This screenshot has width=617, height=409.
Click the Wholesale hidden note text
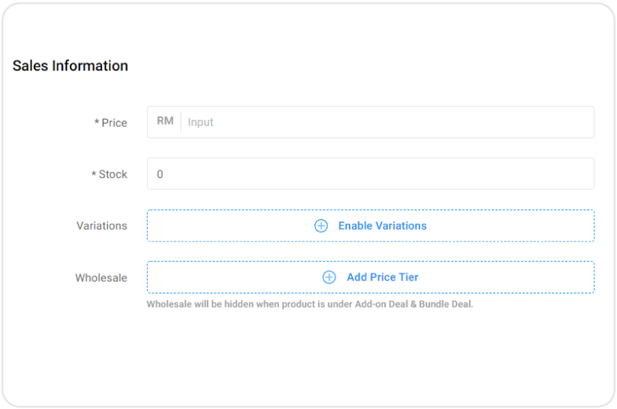pyautogui.click(x=309, y=305)
